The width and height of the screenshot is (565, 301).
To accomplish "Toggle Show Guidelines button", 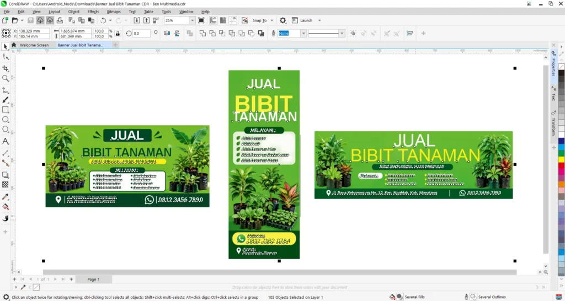I will pos(233,20).
